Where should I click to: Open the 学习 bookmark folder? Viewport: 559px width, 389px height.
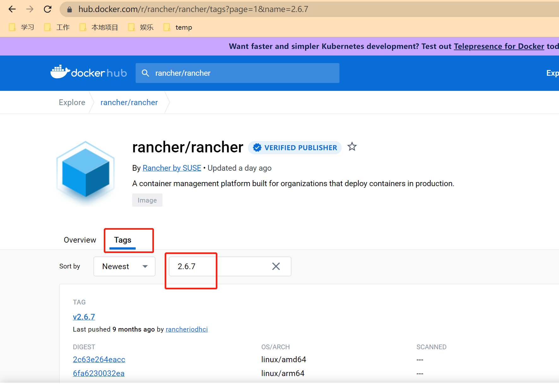[x=21, y=27]
